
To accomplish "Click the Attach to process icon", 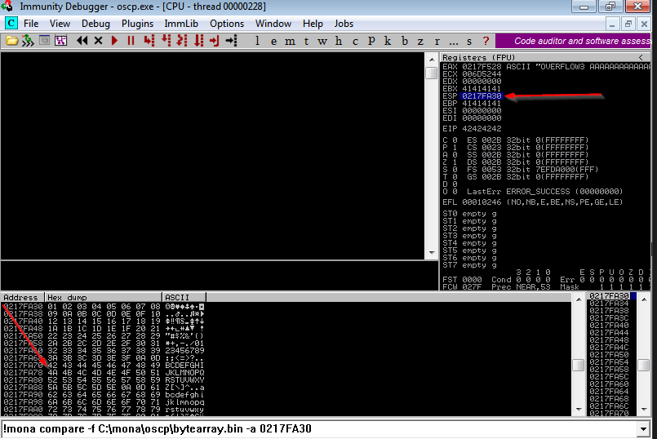I will (x=28, y=41).
